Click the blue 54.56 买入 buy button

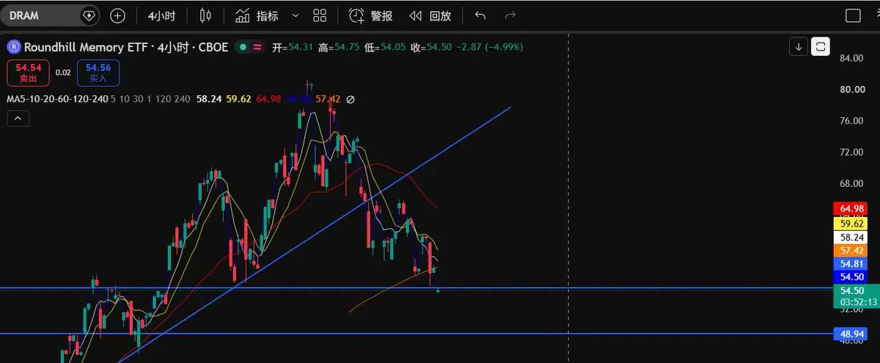point(98,73)
